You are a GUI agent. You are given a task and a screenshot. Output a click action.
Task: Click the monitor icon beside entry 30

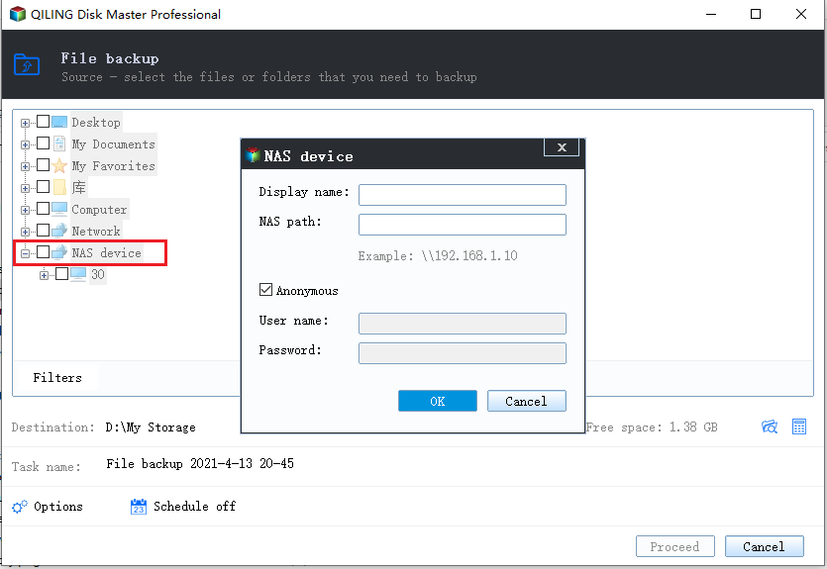click(78, 274)
